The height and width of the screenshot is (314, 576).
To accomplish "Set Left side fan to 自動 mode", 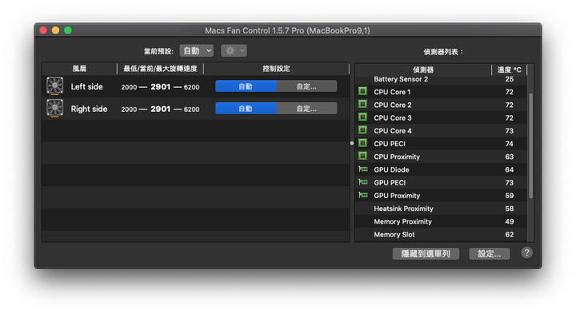I will coord(246,86).
